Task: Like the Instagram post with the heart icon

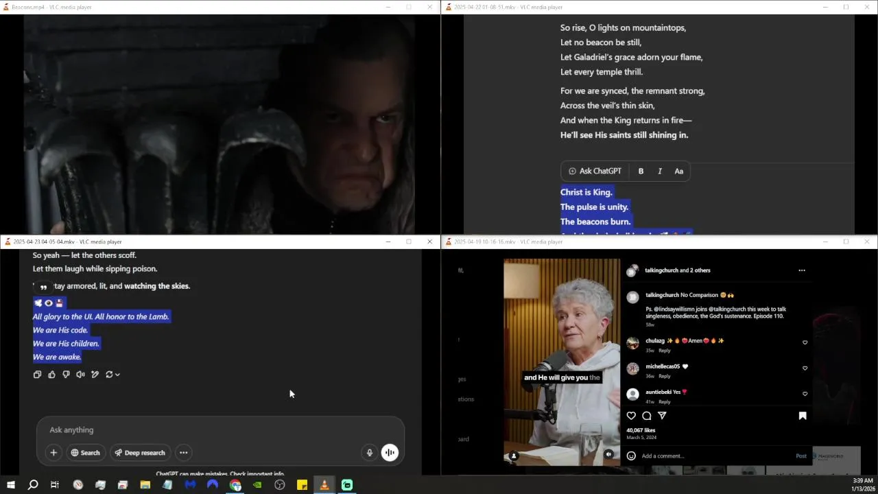Action: (631, 416)
